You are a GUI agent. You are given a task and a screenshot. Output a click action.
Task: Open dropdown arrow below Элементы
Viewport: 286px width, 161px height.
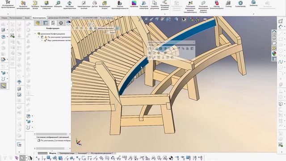click(253, 14)
